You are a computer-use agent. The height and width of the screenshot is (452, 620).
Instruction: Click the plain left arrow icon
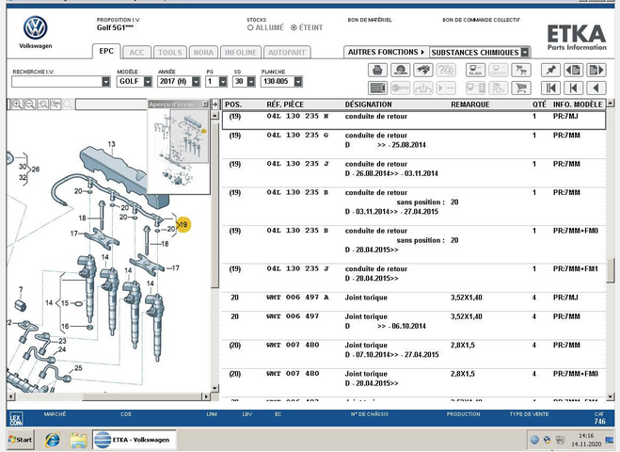click(596, 88)
